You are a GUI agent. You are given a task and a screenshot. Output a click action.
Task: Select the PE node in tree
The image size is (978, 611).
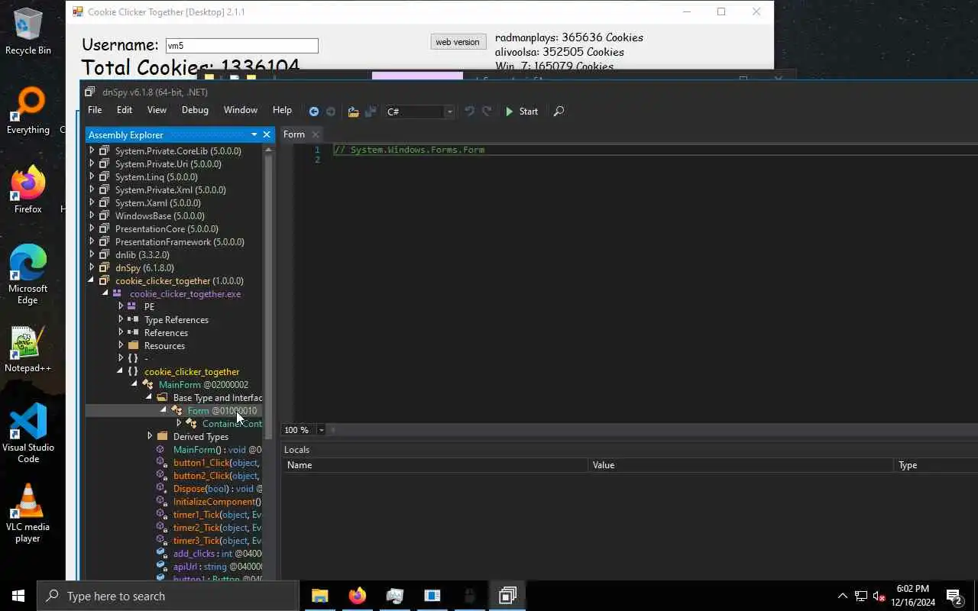tap(149, 307)
